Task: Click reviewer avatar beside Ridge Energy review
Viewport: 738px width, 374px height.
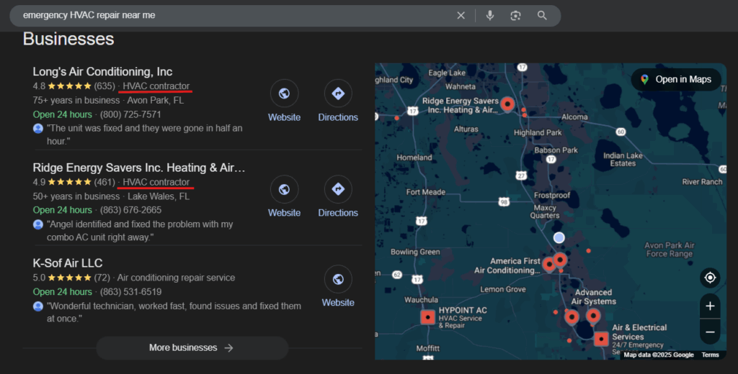Action: click(x=38, y=224)
